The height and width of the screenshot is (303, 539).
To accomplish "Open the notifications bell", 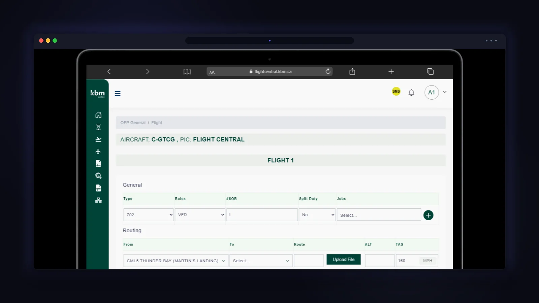I will click(411, 93).
